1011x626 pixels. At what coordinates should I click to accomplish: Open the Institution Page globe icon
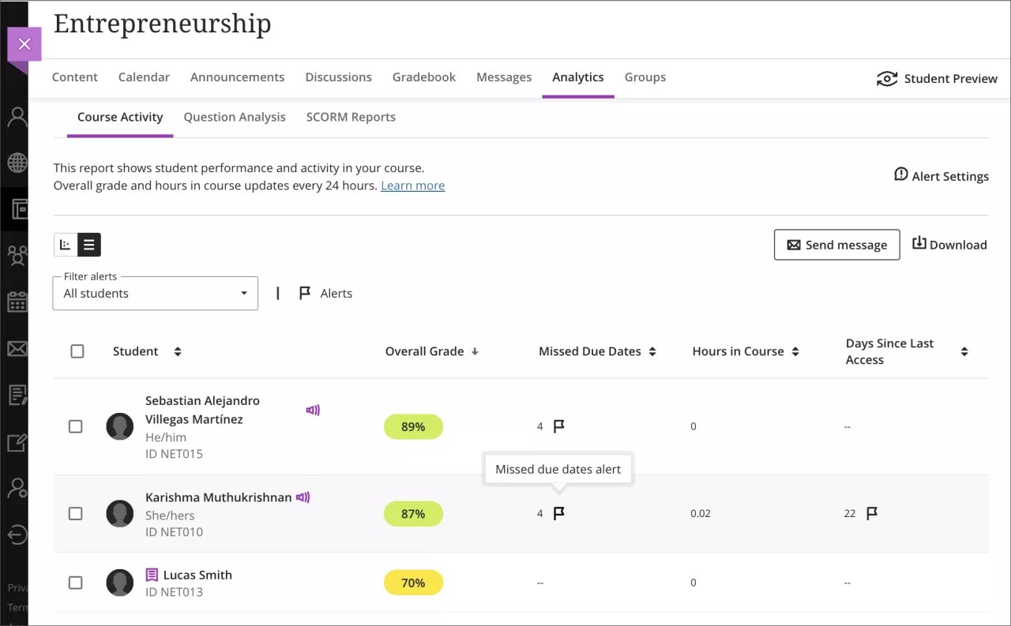[x=16, y=163]
